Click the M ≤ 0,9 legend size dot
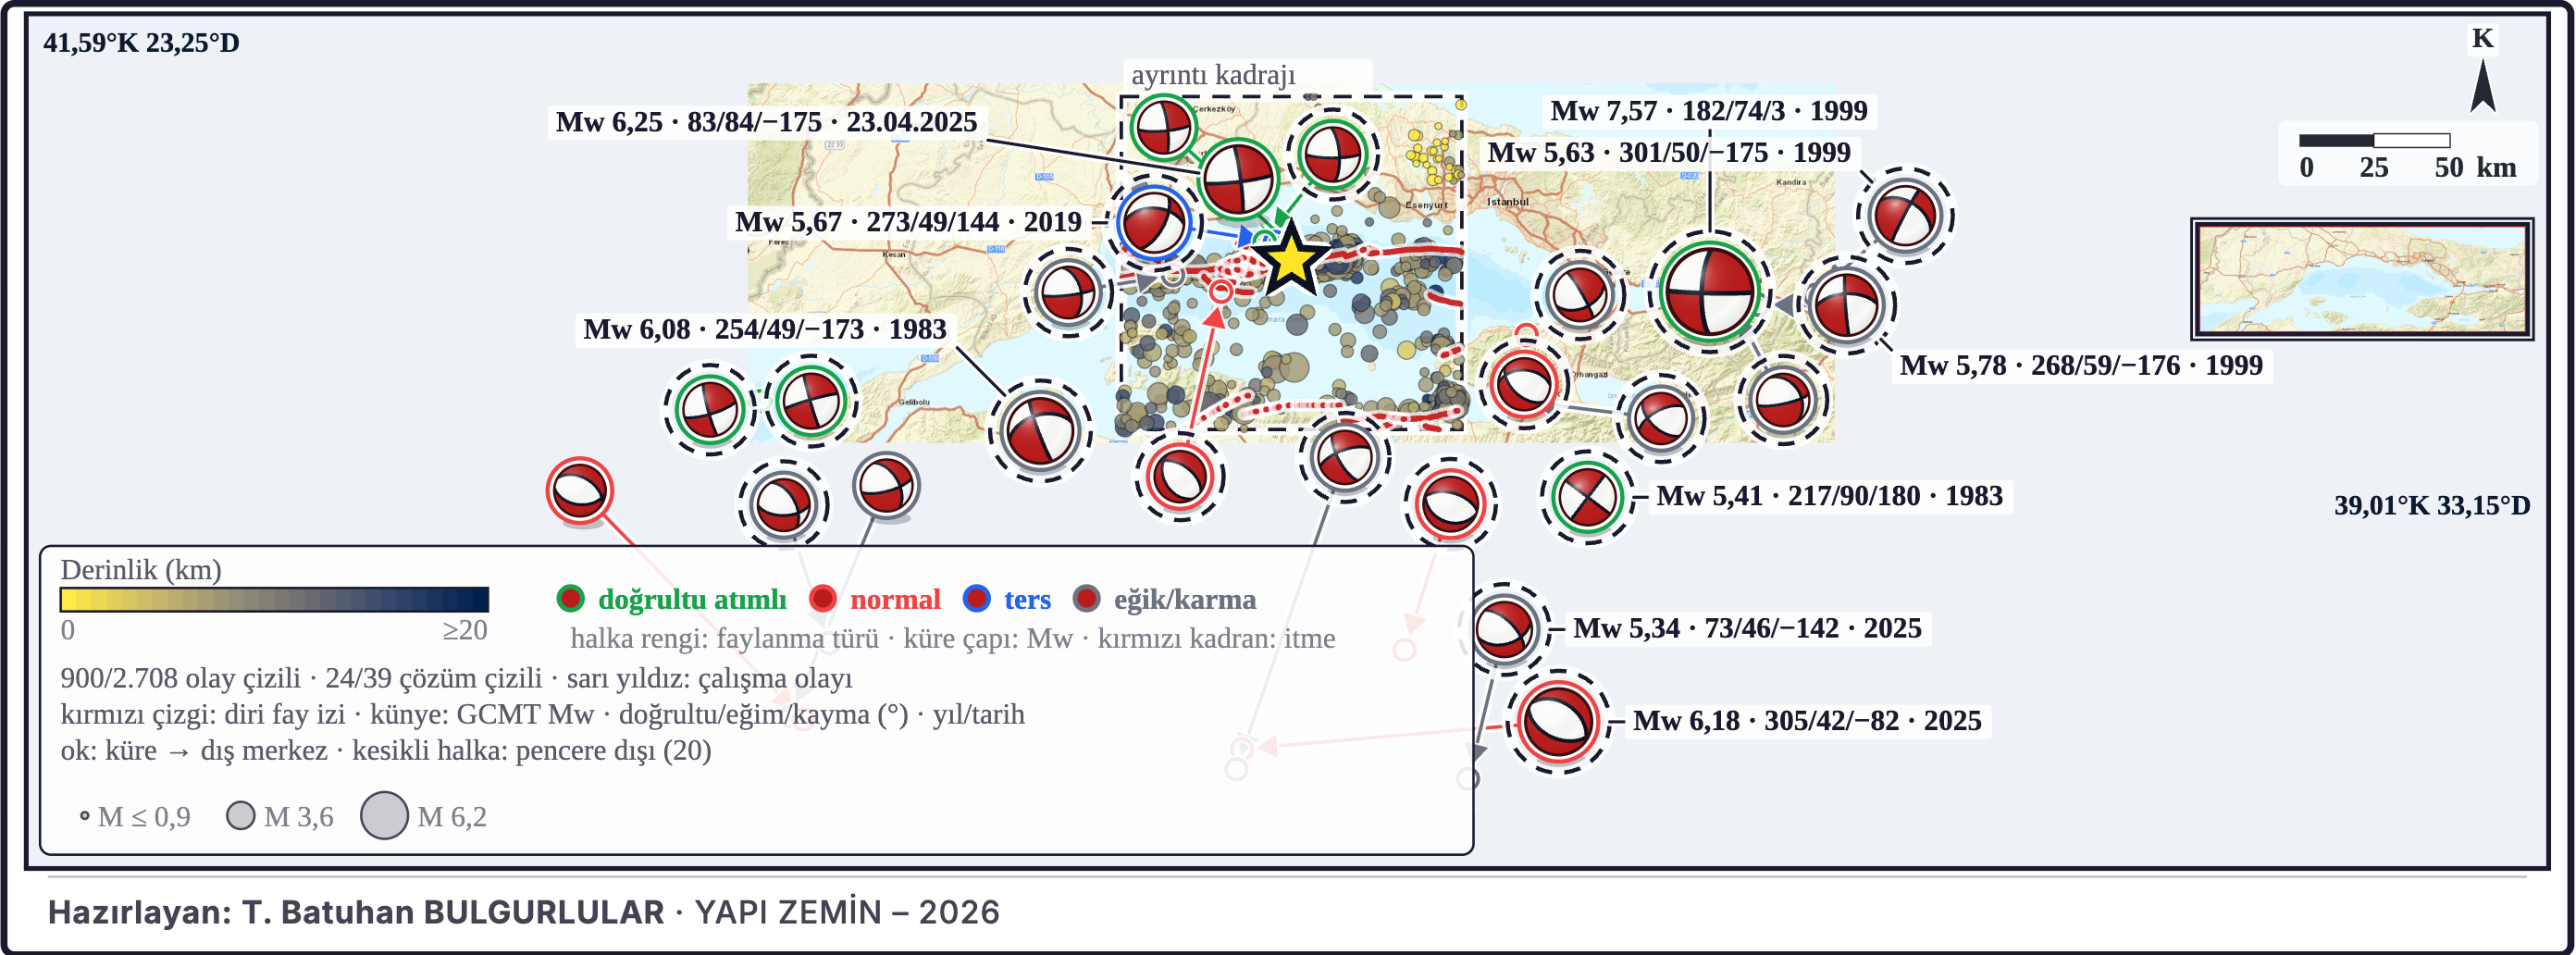The height and width of the screenshot is (955, 2576). (x=85, y=816)
